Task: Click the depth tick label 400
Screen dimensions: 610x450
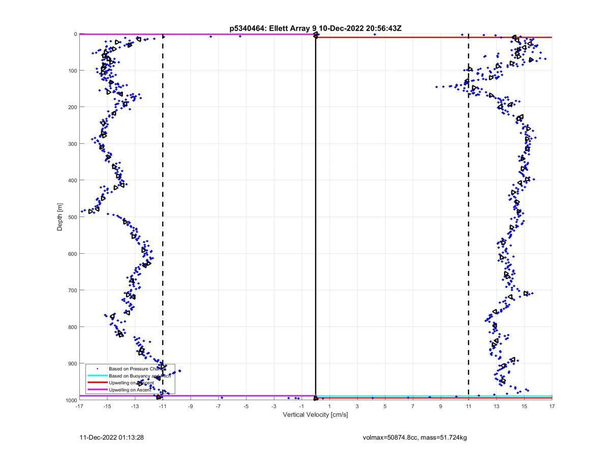Action: click(72, 181)
